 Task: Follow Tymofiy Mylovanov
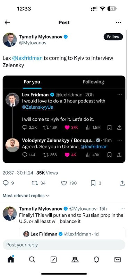[x=113, y=37]
